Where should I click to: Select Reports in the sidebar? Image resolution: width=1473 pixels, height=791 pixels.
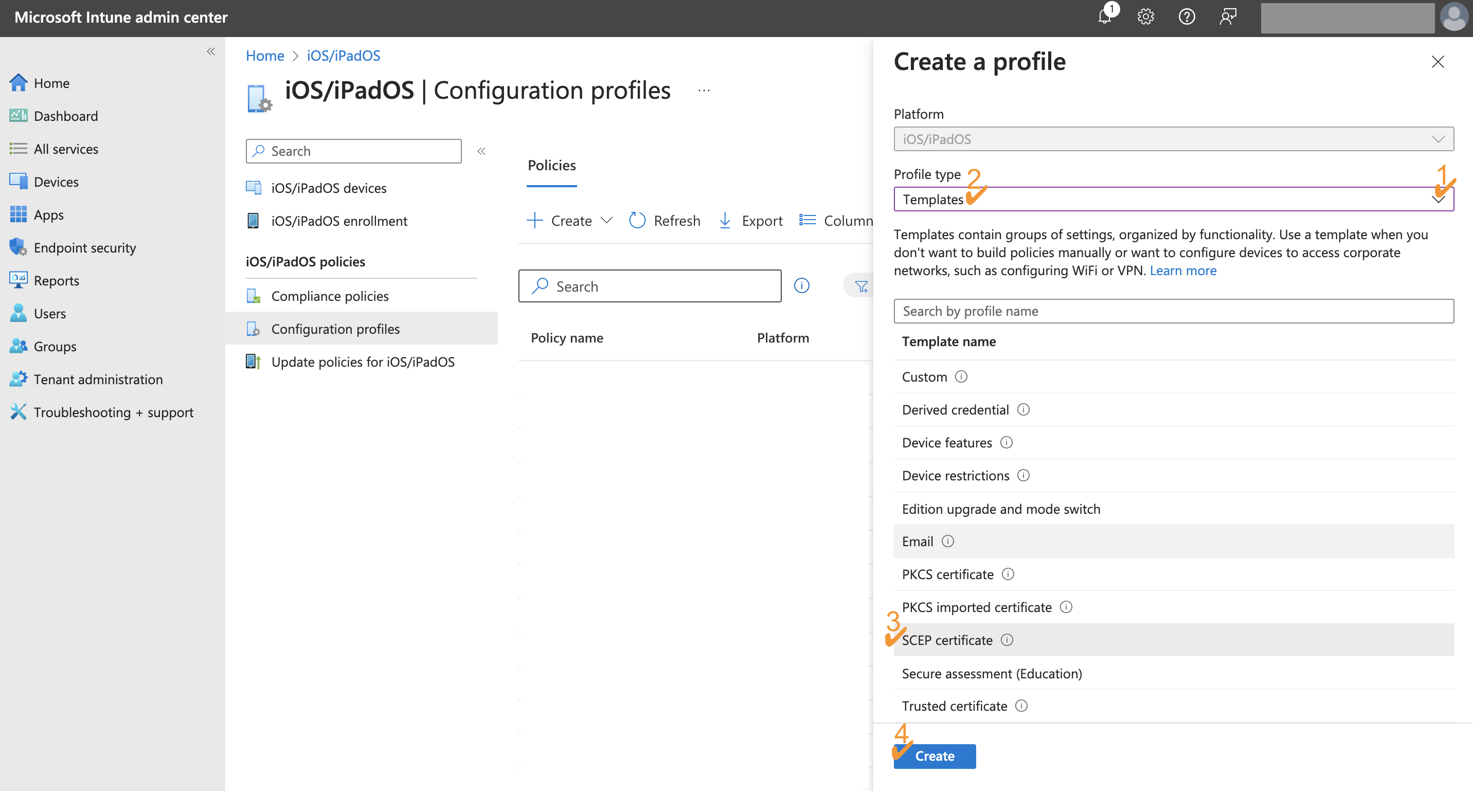point(57,280)
